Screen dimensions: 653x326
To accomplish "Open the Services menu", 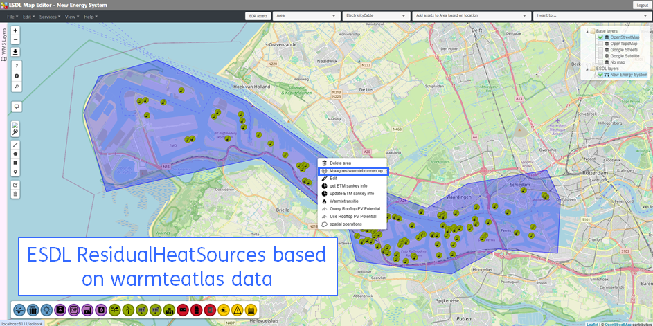I will click(x=49, y=16).
